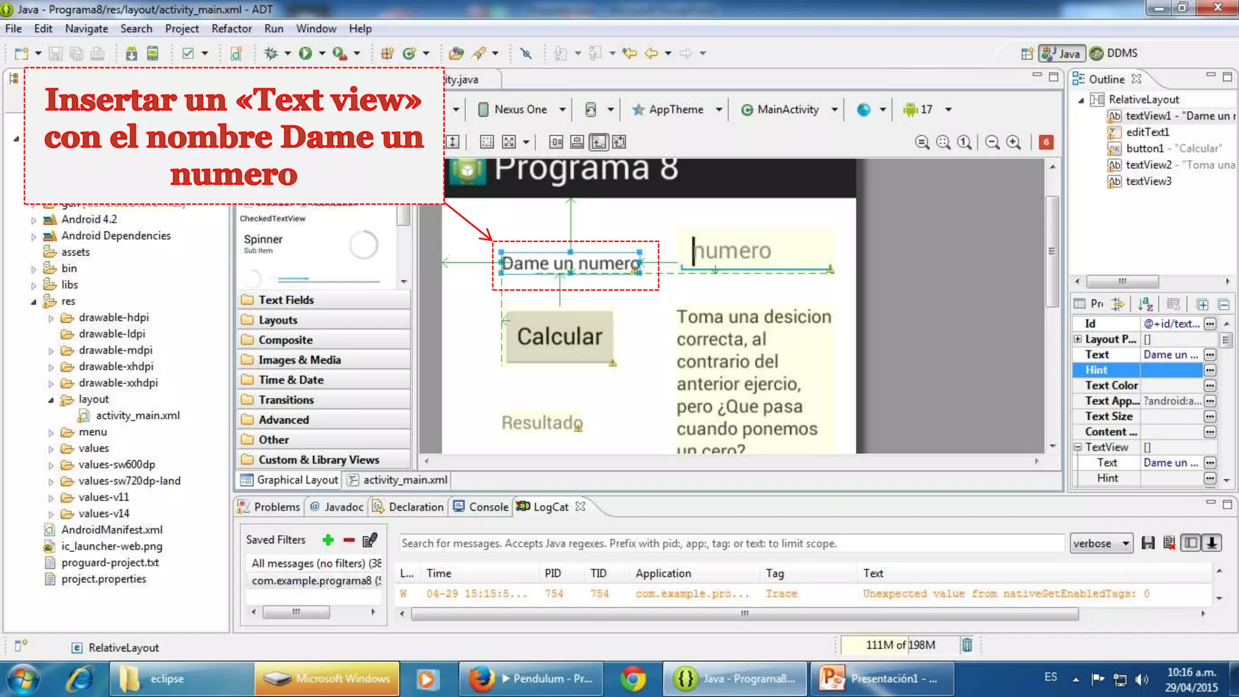Open the verbose log level dropdown
1239x697 pixels.
(1101, 543)
